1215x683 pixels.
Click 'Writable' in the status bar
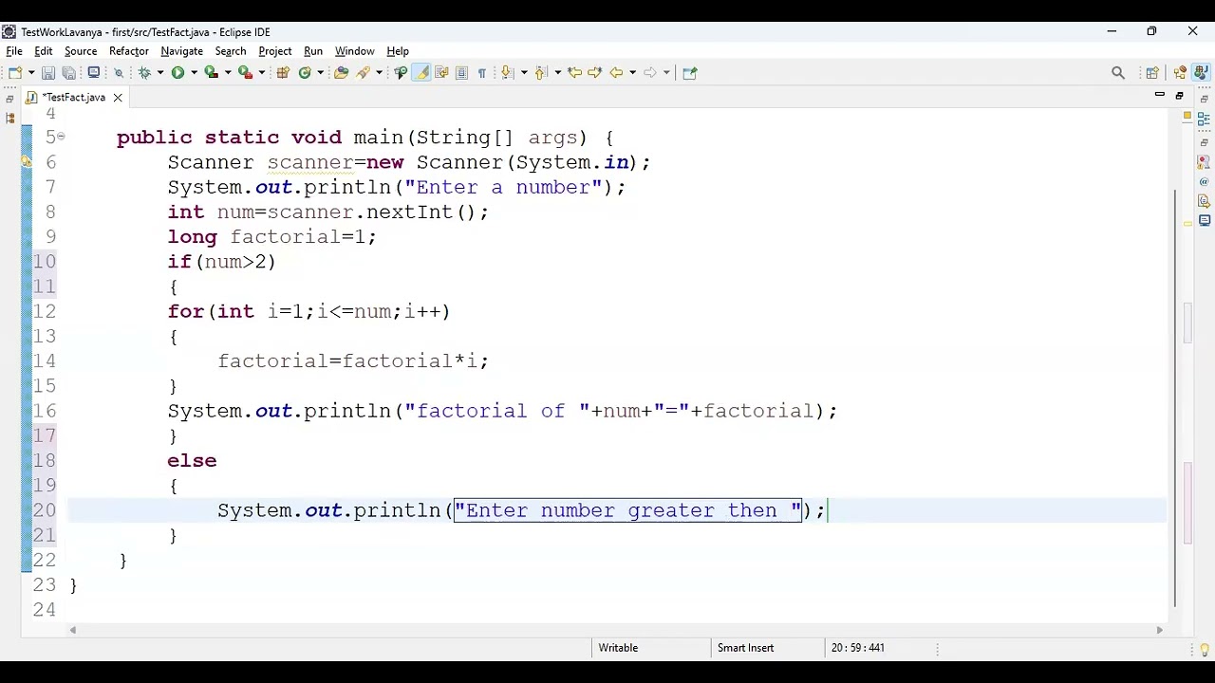click(618, 648)
